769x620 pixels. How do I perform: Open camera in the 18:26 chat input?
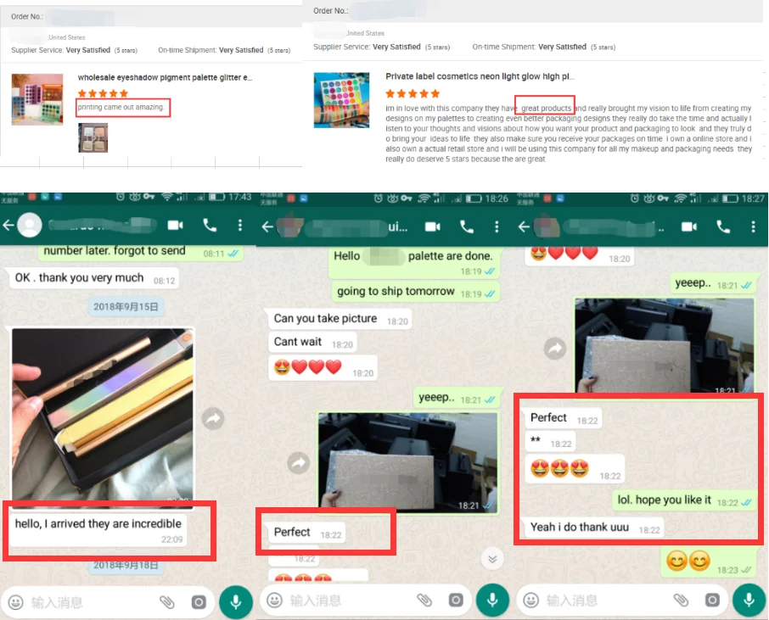pyautogui.click(x=456, y=600)
